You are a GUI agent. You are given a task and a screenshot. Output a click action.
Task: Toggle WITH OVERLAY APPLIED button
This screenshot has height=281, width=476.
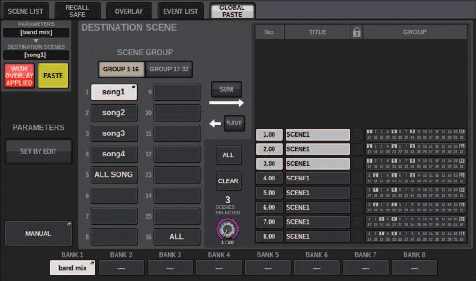click(19, 76)
